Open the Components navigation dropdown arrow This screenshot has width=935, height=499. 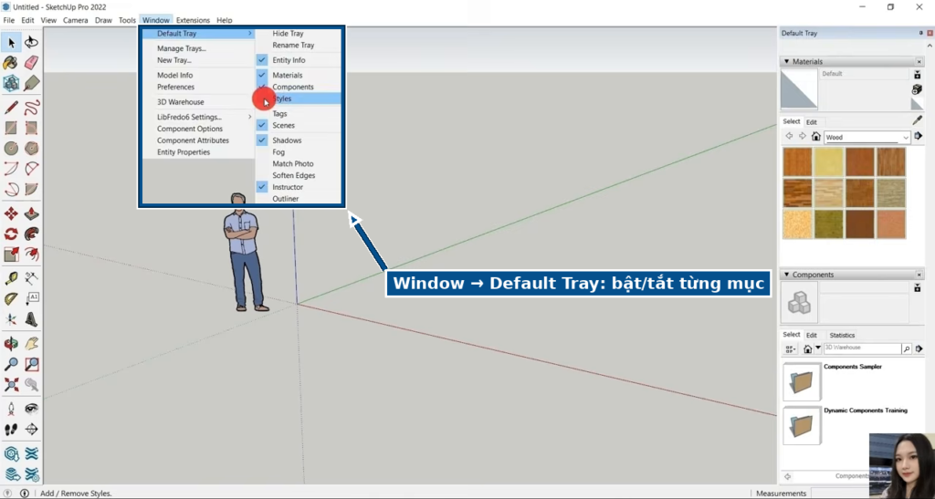(x=818, y=349)
